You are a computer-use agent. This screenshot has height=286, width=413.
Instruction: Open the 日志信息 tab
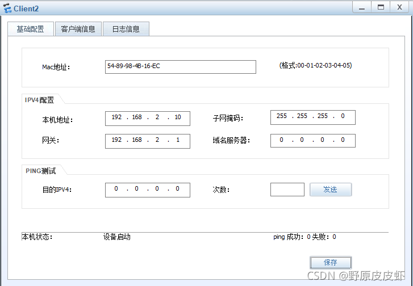[126, 29]
